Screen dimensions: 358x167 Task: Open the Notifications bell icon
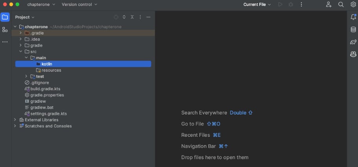tap(353, 17)
